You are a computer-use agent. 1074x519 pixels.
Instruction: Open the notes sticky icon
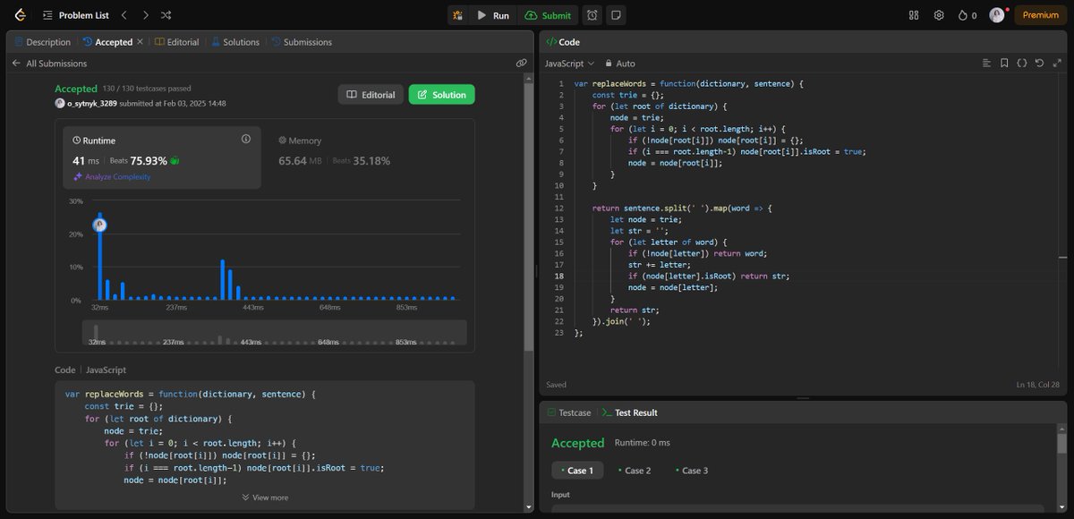(616, 15)
